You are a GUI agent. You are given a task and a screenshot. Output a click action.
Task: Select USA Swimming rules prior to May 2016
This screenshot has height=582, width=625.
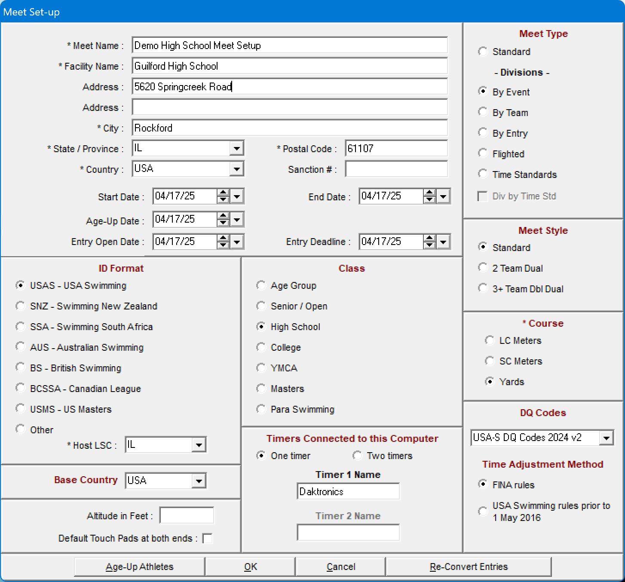coord(483,511)
